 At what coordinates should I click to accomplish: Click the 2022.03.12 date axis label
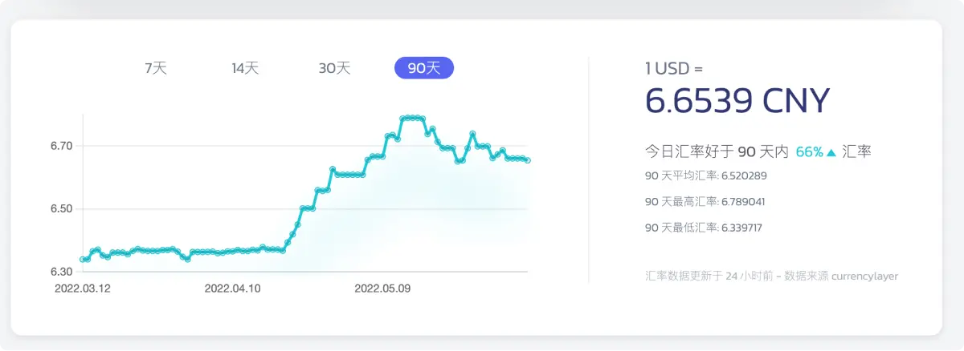(83, 287)
